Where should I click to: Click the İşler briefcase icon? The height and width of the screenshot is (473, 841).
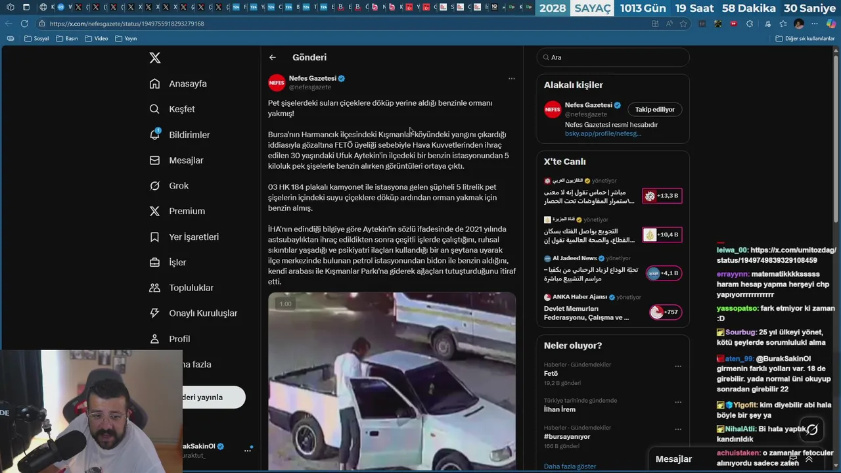coord(154,262)
